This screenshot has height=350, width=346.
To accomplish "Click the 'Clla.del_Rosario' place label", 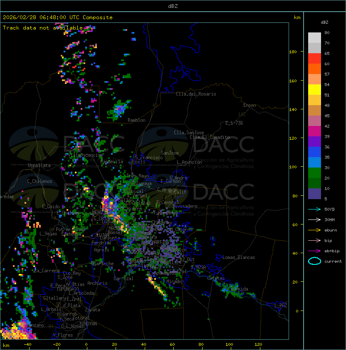I will [x=196, y=94].
